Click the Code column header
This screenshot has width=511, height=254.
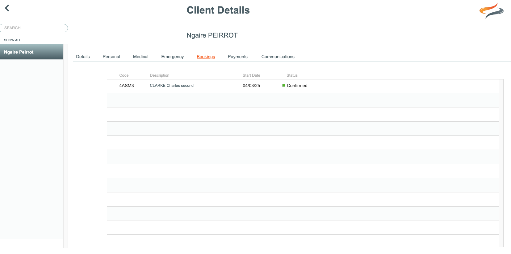pos(124,75)
